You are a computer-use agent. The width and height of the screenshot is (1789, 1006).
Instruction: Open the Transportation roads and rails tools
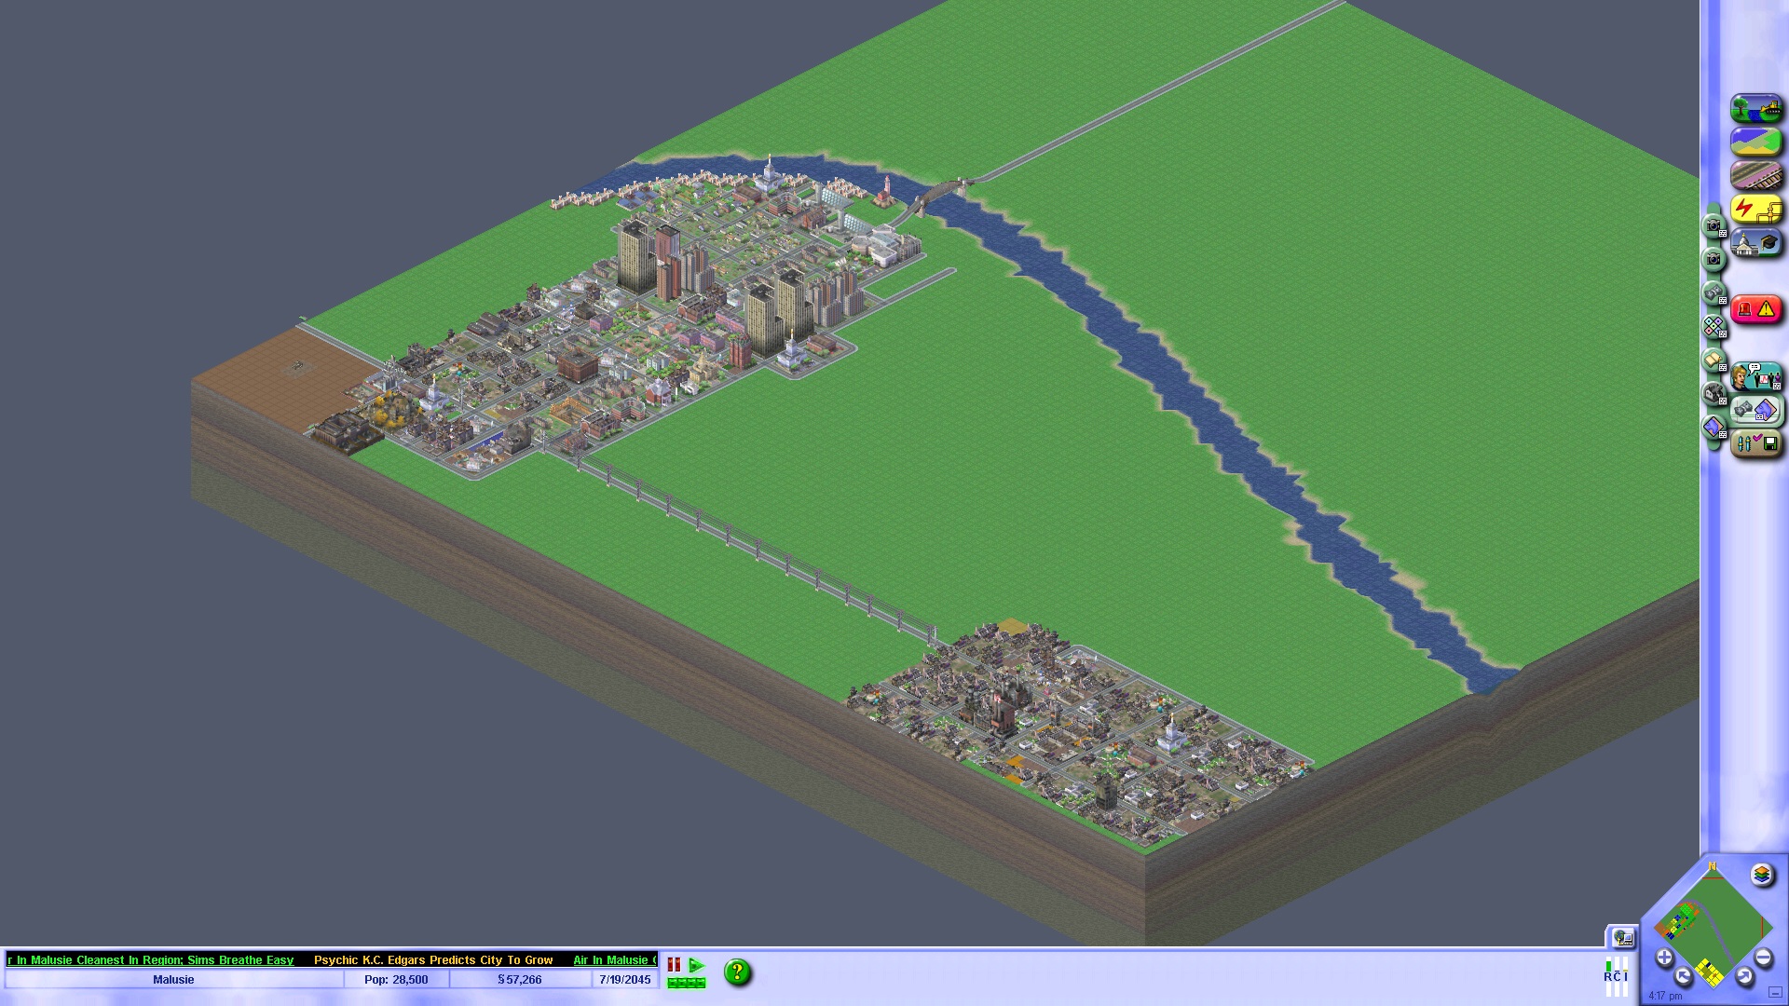(1756, 176)
